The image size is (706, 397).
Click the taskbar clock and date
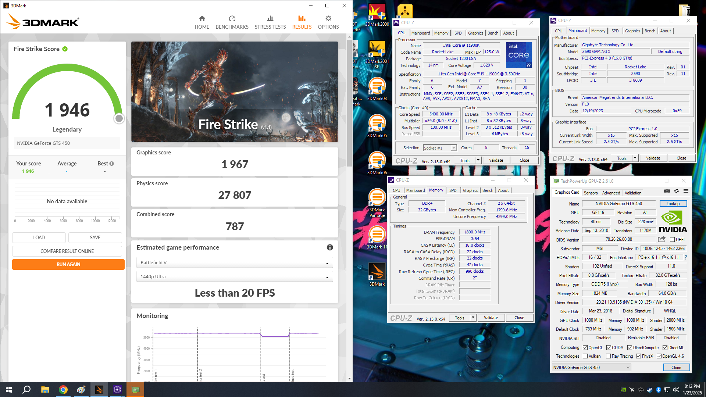point(692,390)
